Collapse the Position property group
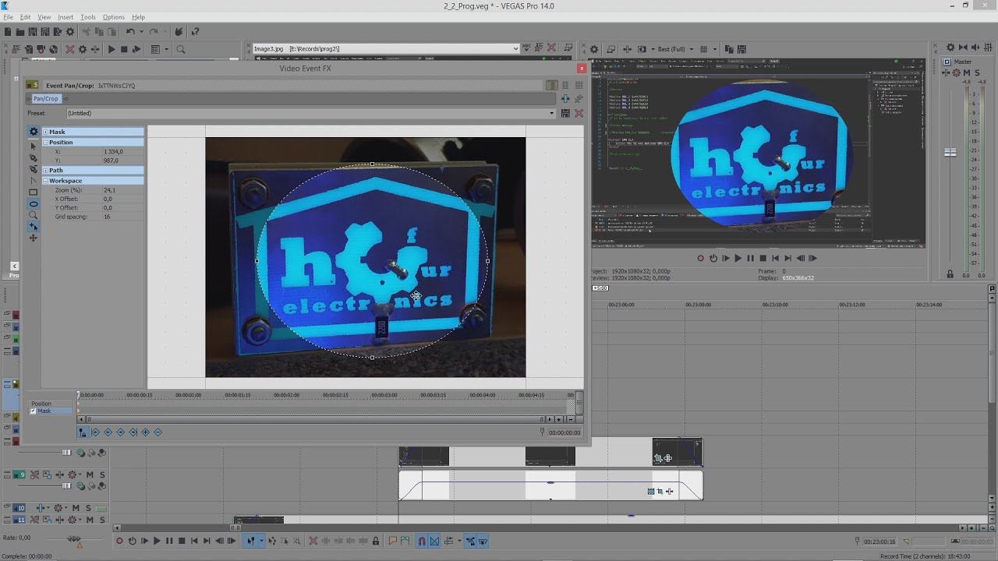This screenshot has width=998, height=561. 46,143
